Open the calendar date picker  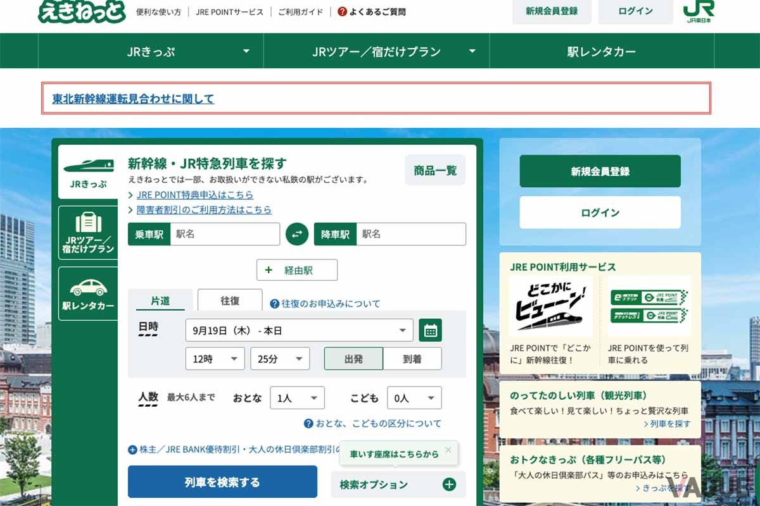click(x=431, y=330)
